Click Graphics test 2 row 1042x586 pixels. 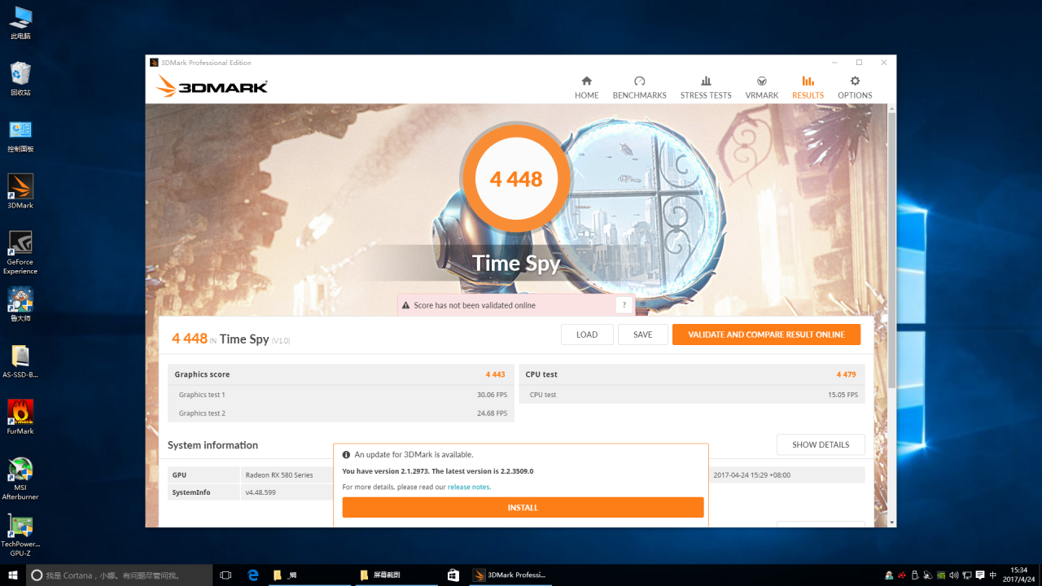pyautogui.click(x=340, y=413)
